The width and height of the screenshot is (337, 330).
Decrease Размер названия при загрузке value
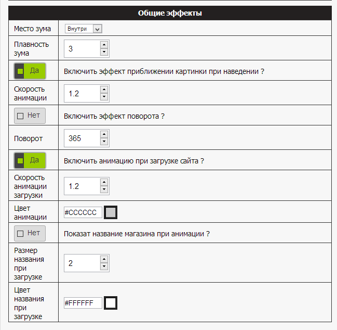104,266
